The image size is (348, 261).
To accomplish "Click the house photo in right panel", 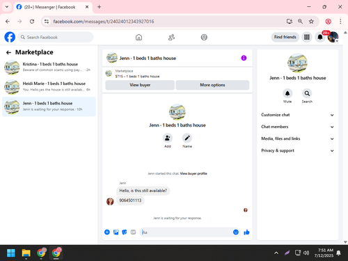I will [x=297, y=63].
